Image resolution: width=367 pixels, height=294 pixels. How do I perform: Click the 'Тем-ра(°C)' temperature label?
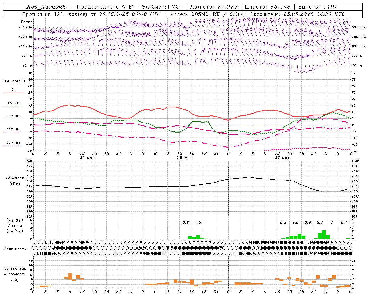[x=13, y=81]
